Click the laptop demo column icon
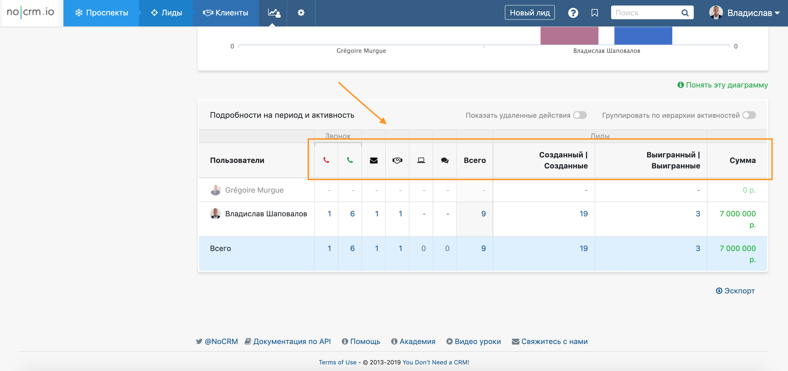Screen dimensions: 788x371 pyautogui.click(x=421, y=160)
